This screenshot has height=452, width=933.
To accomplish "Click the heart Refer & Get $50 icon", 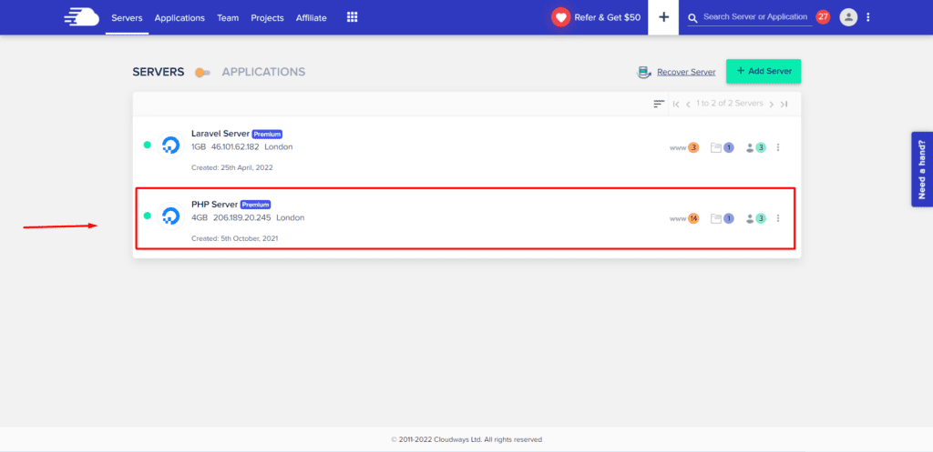I will 561,17.
